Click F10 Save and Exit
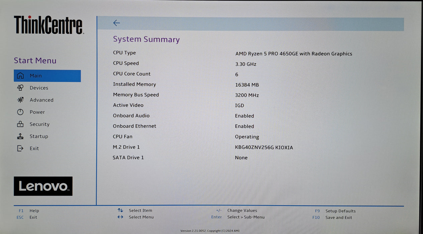The width and height of the screenshot is (423, 234). click(332, 218)
